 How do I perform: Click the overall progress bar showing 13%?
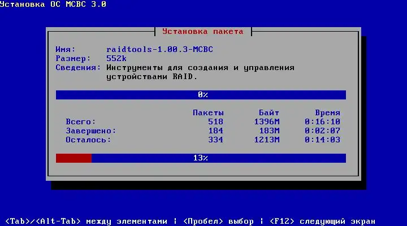click(201, 158)
